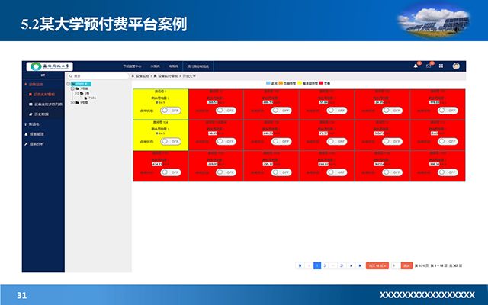Screen dimensions: 488x305
Task: Collapse sidebar using the top toggle icon
Action: click(x=43, y=75)
